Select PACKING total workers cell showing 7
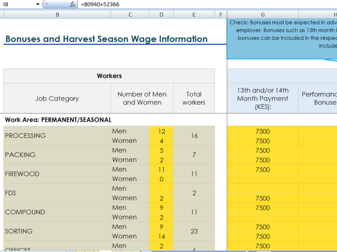 tap(194, 155)
